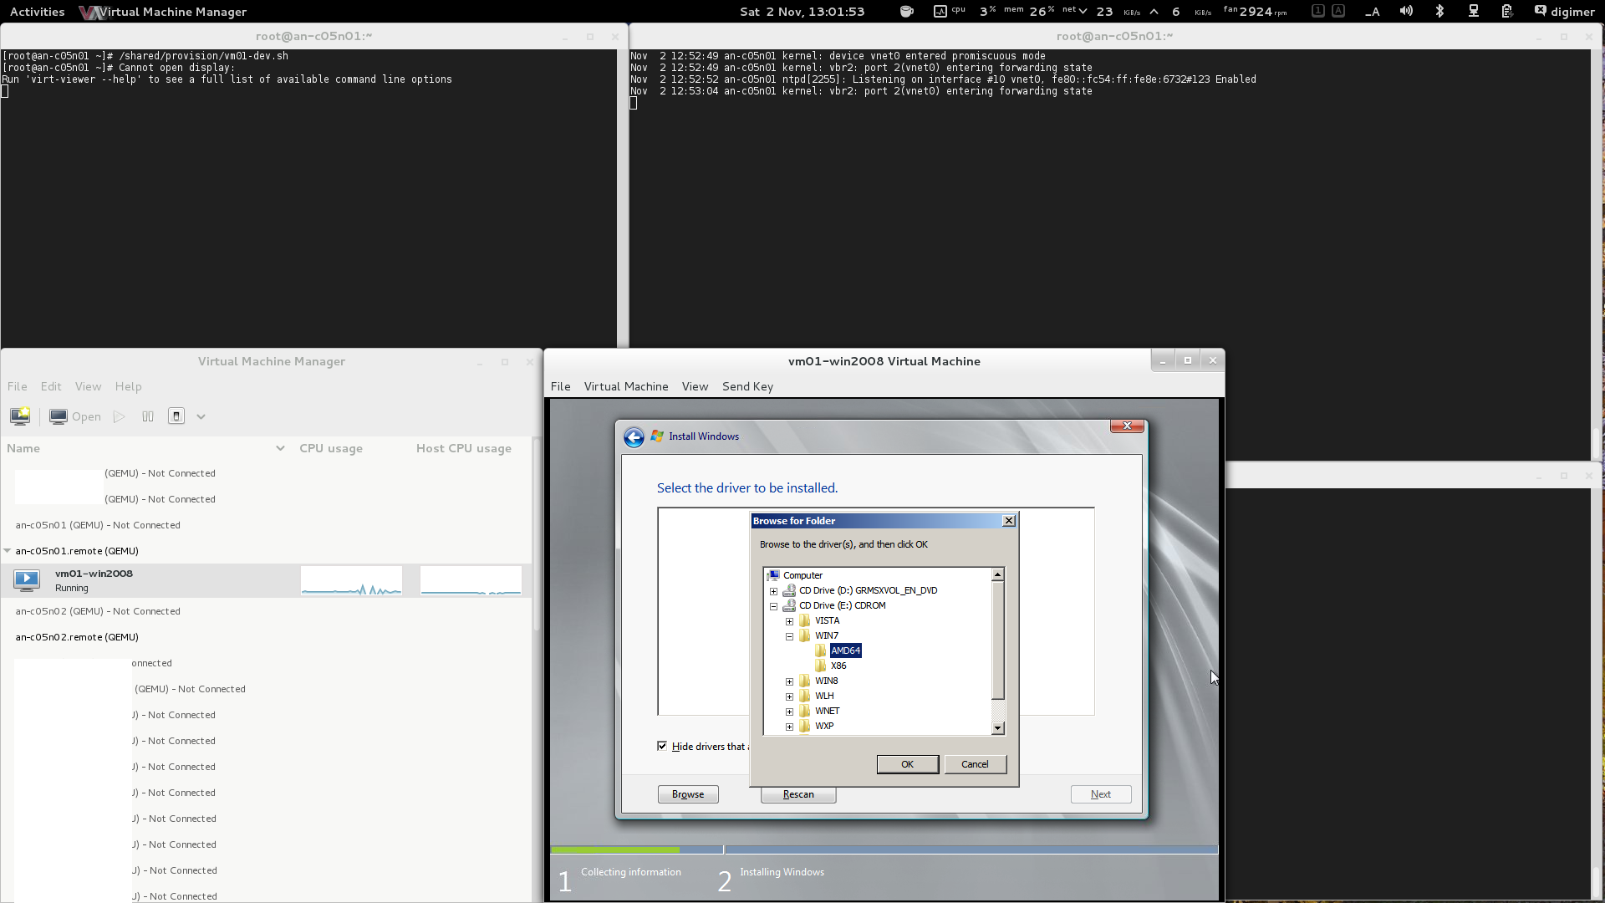Select an-c05n01 (QEMU) - Not Connected row
This screenshot has width=1605, height=903.
pos(265,525)
